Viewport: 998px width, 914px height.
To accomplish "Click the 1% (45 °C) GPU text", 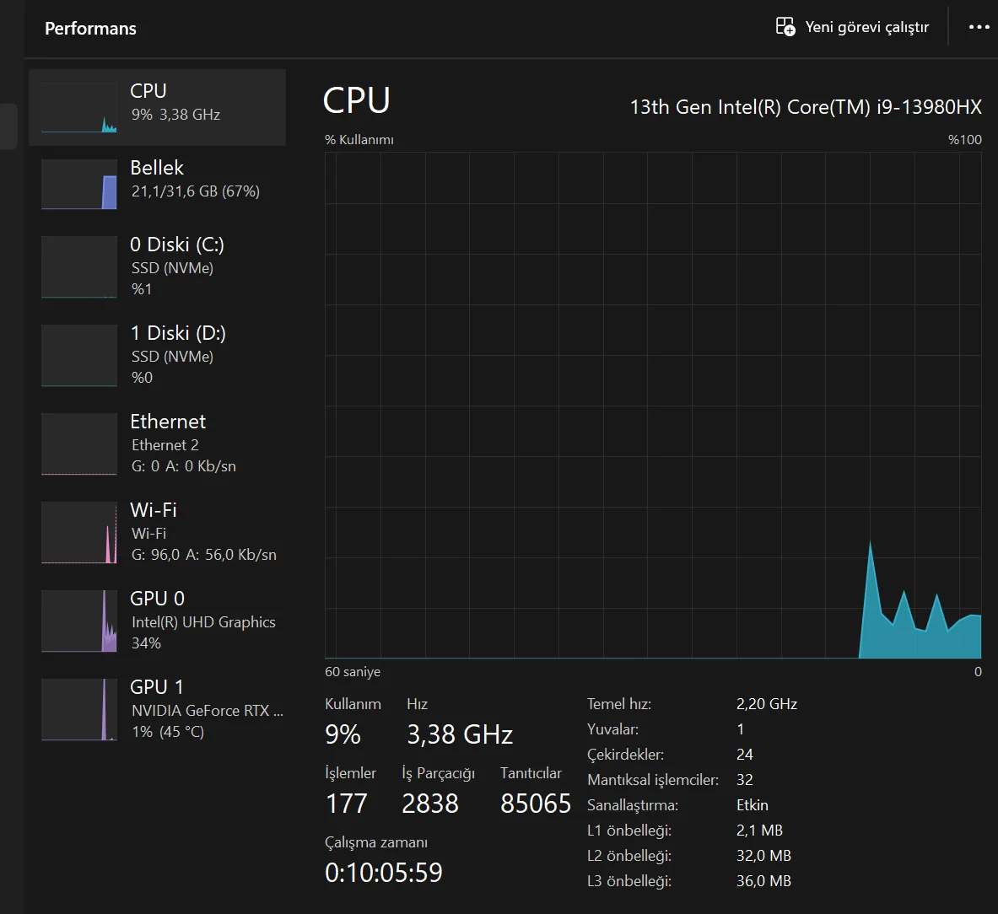I will click(x=168, y=732).
